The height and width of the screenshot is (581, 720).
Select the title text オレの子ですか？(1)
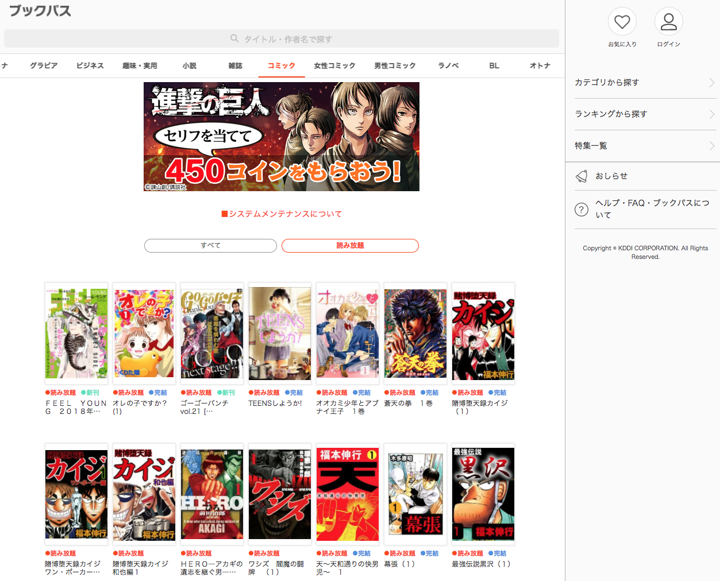click(x=140, y=408)
